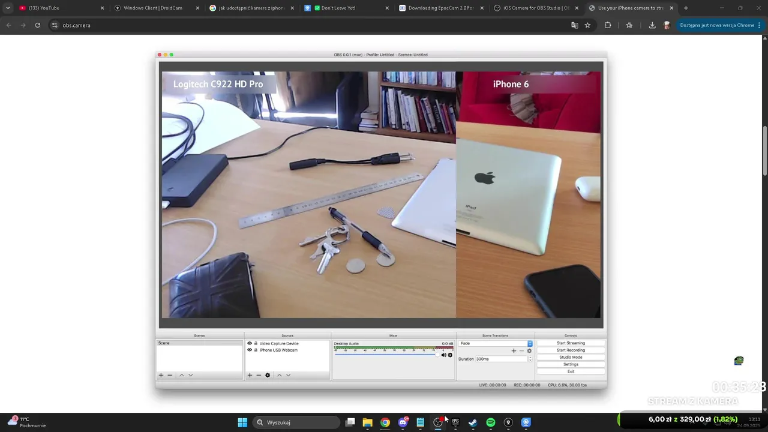Open Desktop Audio gear settings in Mixer
Image resolution: width=768 pixels, height=432 pixels.
(450, 355)
